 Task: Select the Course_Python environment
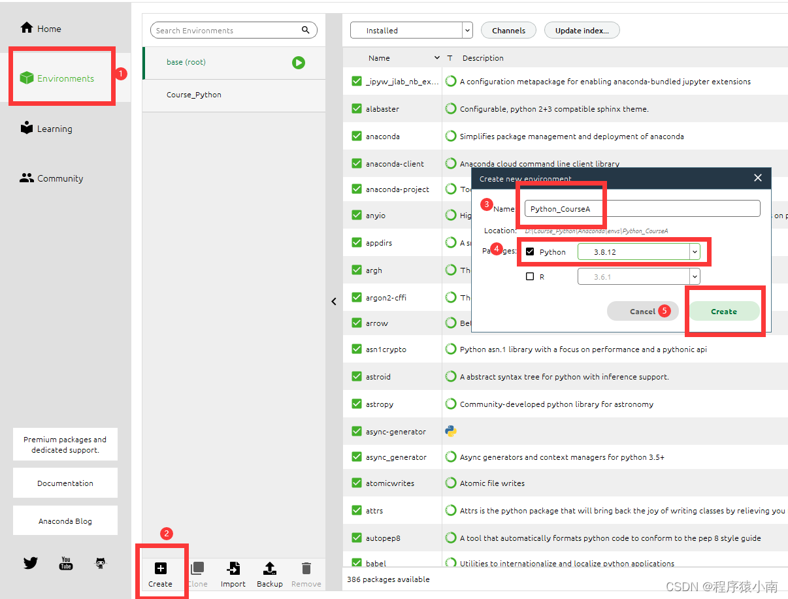pos(234,95)
